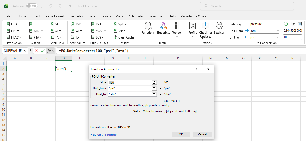The height and width of the screenshot is (141, 306).
Task: Select cell D2 containing "atm")
Action: pos(64,69)
